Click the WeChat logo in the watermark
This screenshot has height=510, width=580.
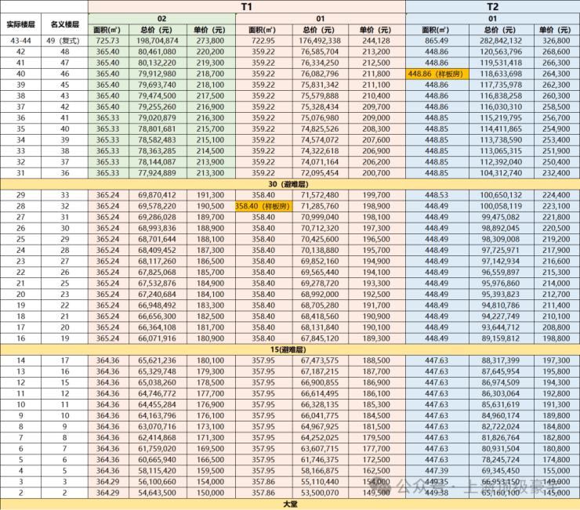(x=382, y=486)
